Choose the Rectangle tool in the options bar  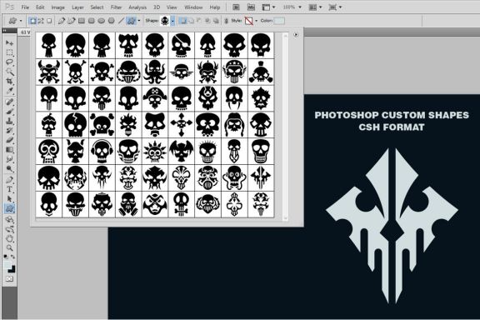[x=82, y=21]
